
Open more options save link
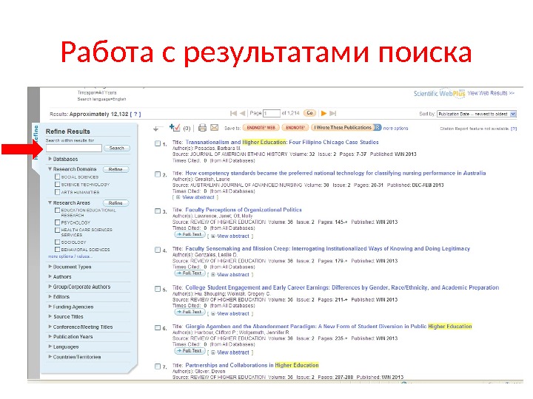tap(395, 129)
